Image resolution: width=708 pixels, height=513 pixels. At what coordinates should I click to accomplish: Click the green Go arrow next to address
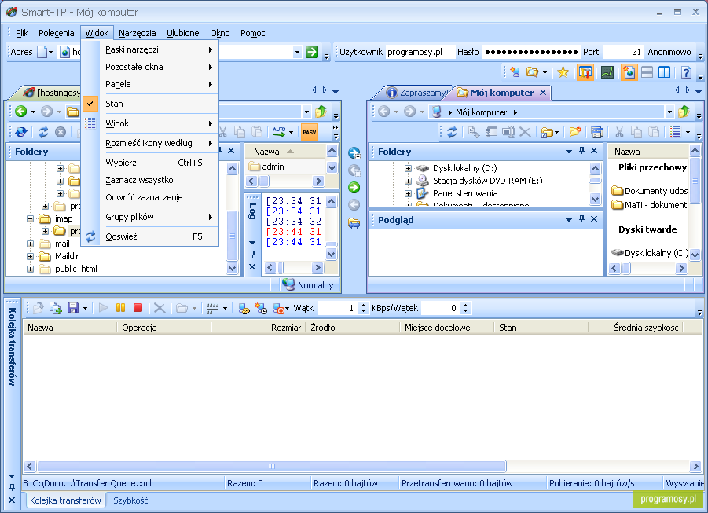point(311,52)
